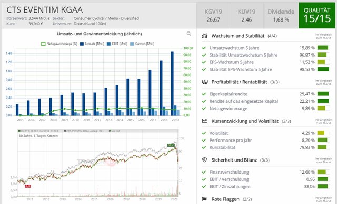Click the Rote Flaggen flag icon

click(x=204, y=199)
